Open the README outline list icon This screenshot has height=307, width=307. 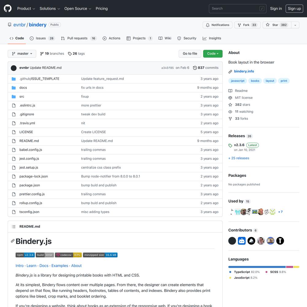click(14, 227)
